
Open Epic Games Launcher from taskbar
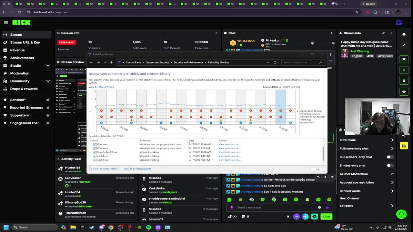coord(83,227)
